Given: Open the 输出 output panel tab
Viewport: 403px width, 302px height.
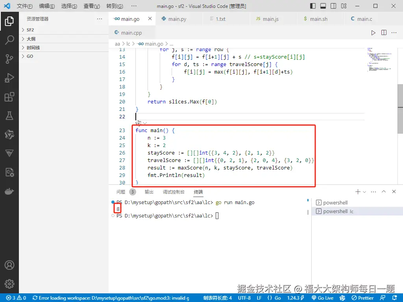Looking at the screenshot, I should pyautogui.click(x=149, y=192).
